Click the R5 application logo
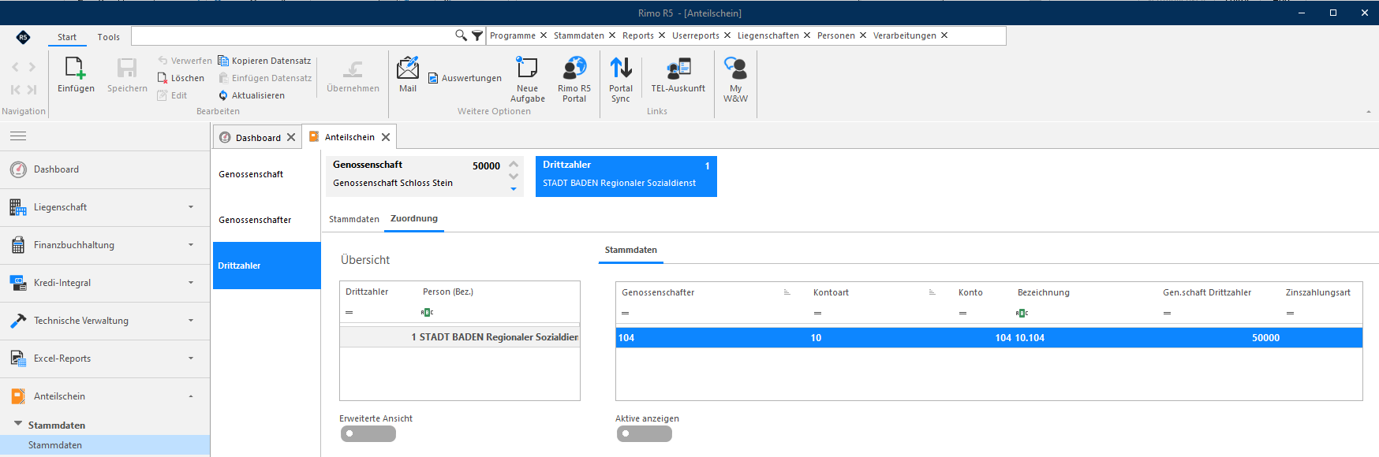1379x457 pixels. coord(23,37)
